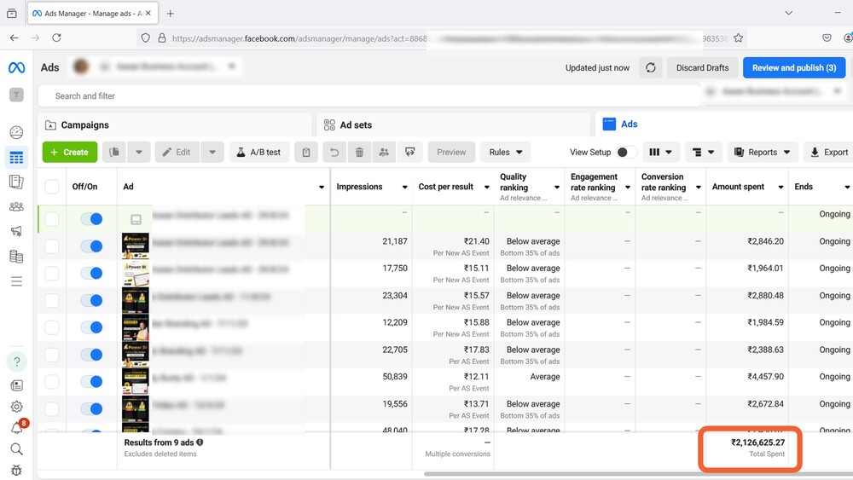Click the undo arrow icon
The height and width of the screenshot is (480, 853).
tap(334, 153)
